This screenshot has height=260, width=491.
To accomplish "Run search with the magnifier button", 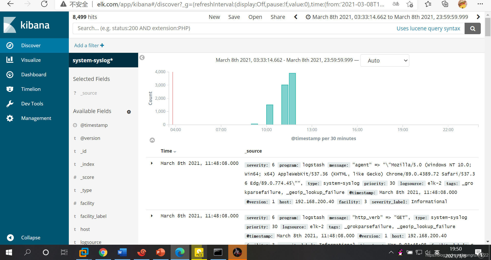I will coord(473,28).
